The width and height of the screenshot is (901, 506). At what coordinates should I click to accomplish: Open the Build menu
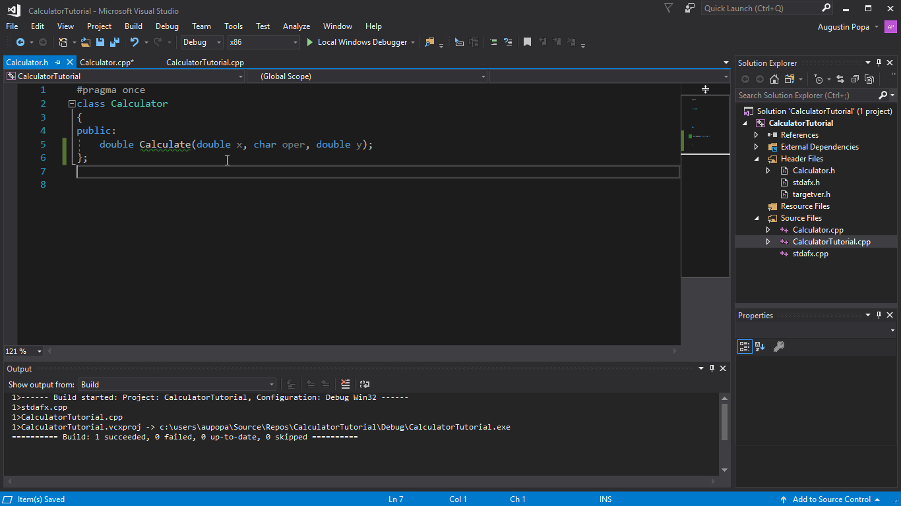click(x=133, y=26)
